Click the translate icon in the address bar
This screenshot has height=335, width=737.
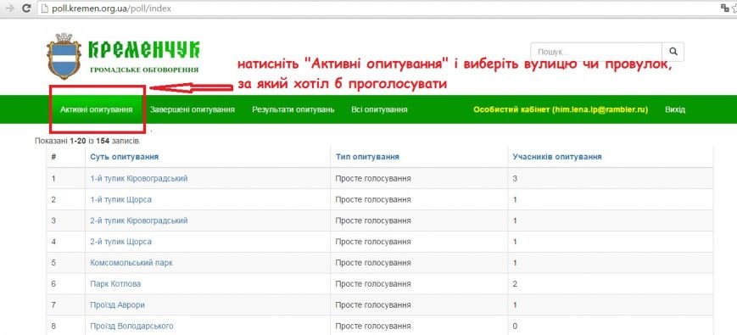724,8
